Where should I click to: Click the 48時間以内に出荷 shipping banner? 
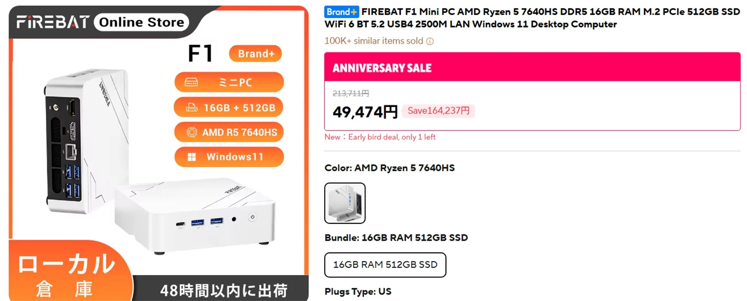click(x=223, y=290)
